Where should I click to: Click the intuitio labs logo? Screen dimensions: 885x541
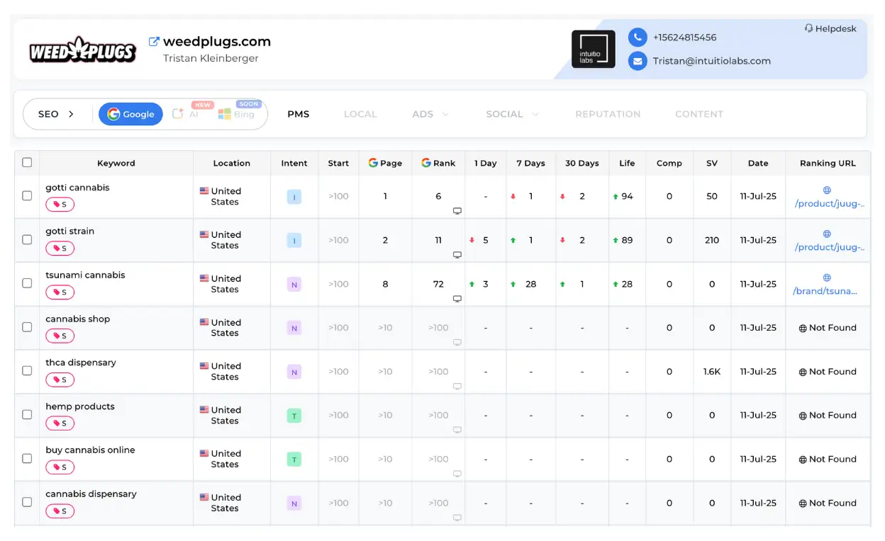click(x=594, y=49)
